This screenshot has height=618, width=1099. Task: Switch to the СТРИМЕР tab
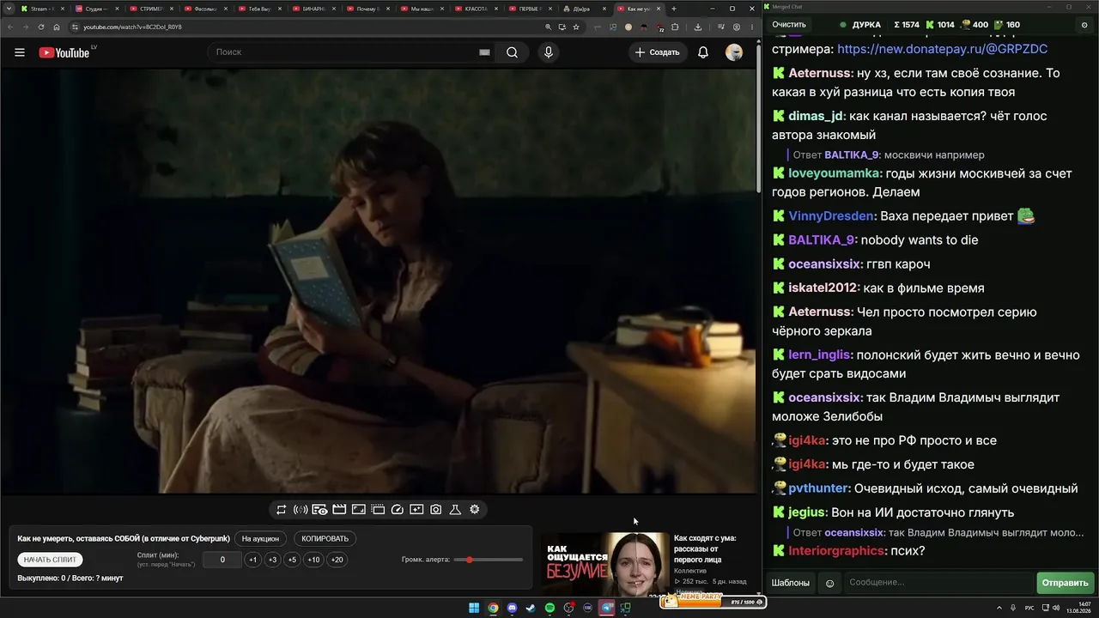click(x=149, y=9)
